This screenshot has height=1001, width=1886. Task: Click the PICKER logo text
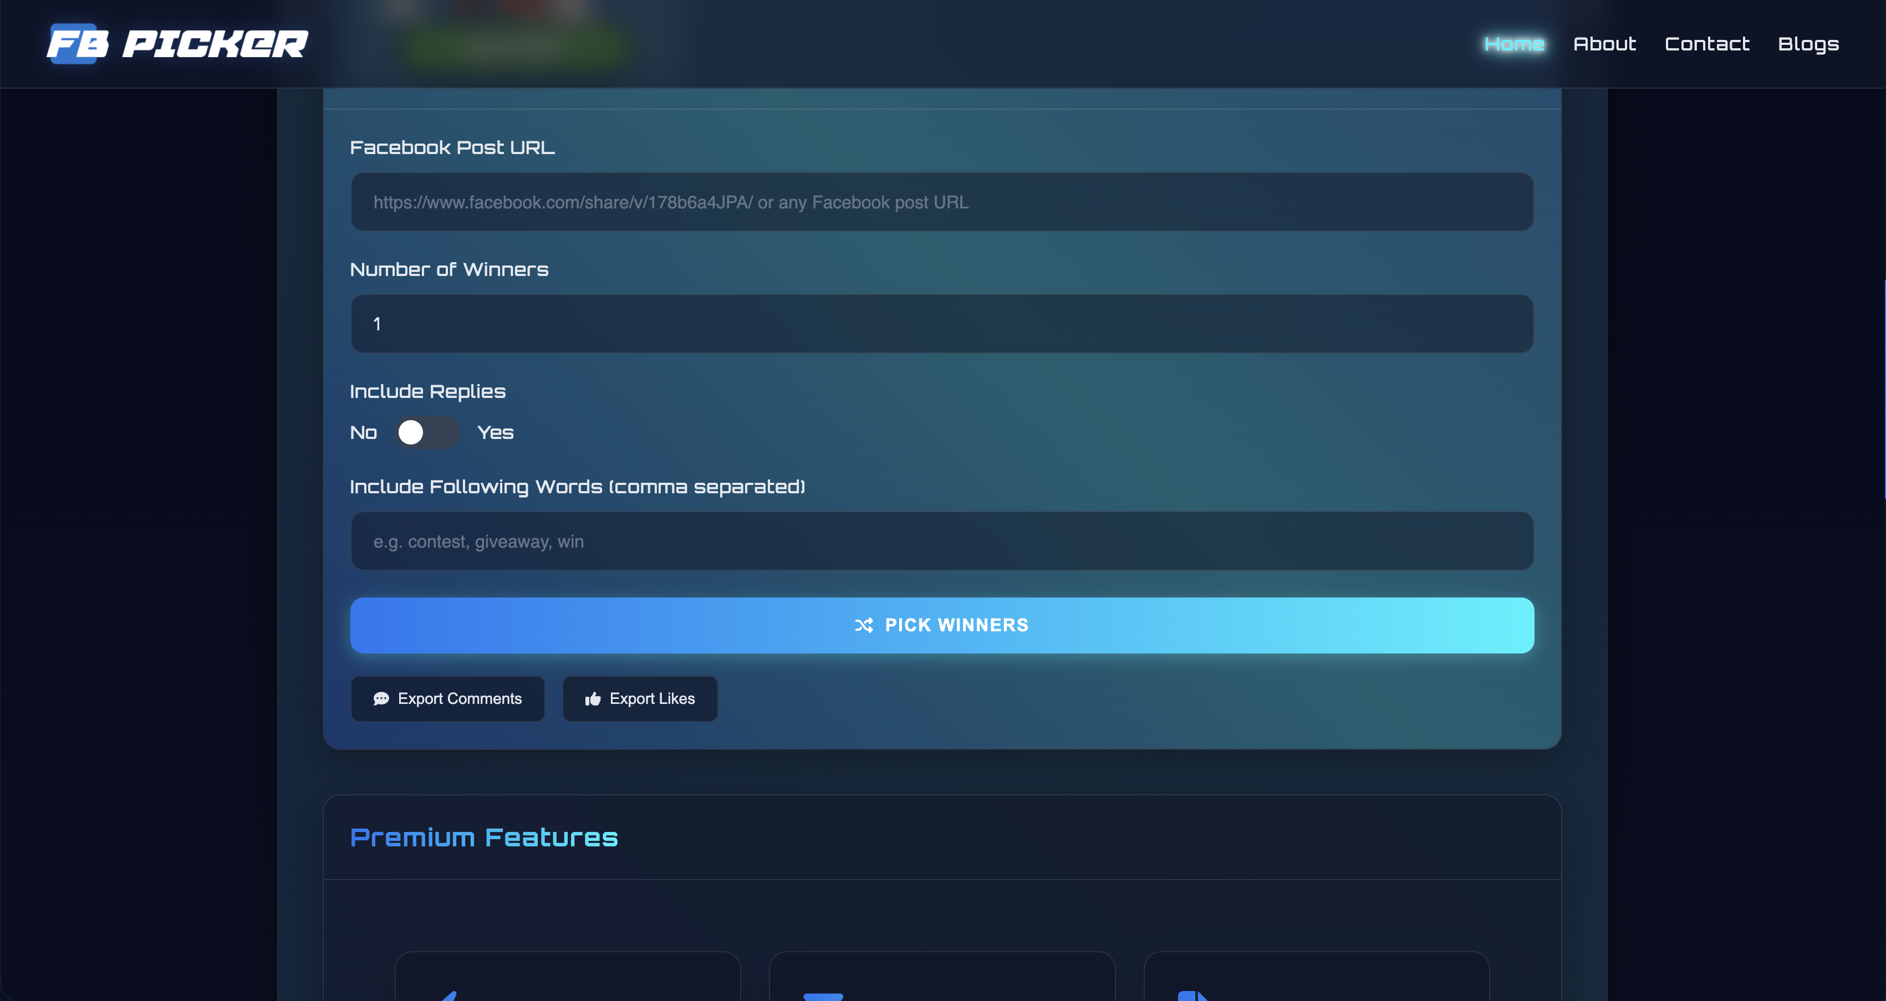215,44
